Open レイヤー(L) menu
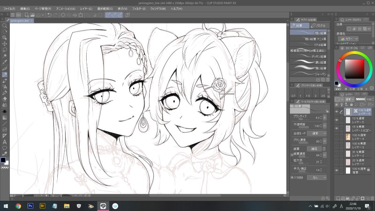This screenshot has width=375, height=211. (86, 8)
